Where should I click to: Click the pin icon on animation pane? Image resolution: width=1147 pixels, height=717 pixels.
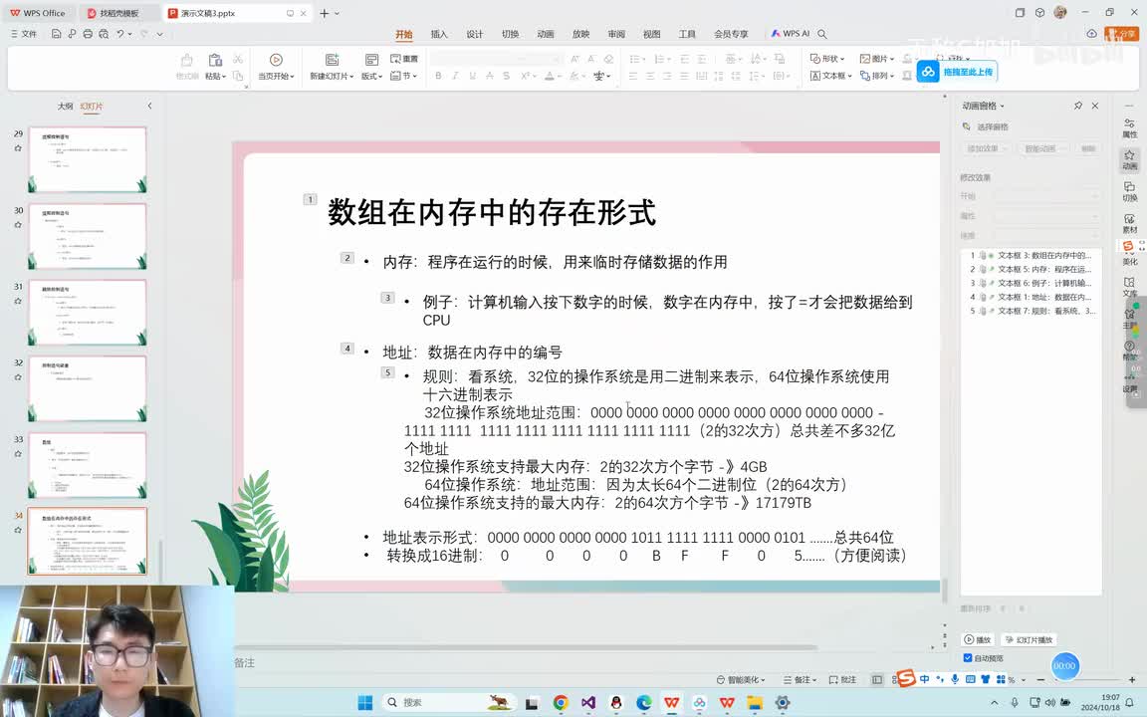click(1078, 107)
